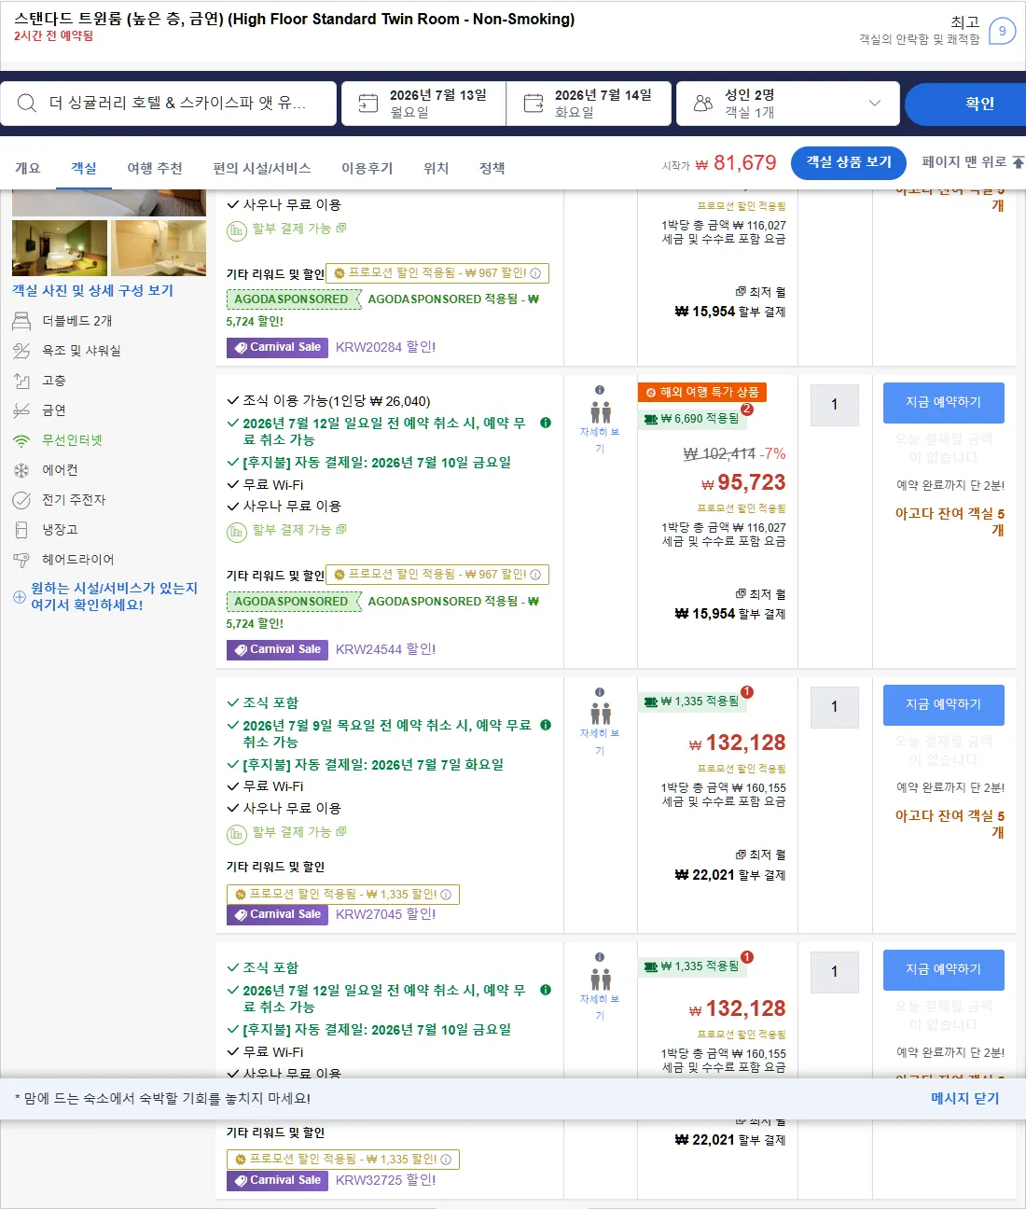Click 메시지 닫기 to dismiss banner
Screen dimensions: 1026x1209
[964, 1099]
